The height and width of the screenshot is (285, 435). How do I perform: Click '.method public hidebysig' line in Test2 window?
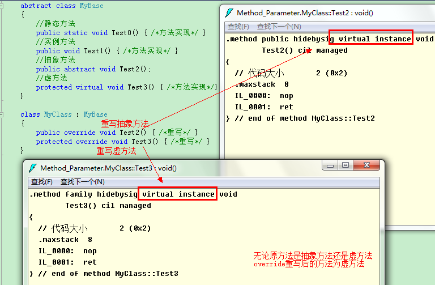(x=330, y=39)
